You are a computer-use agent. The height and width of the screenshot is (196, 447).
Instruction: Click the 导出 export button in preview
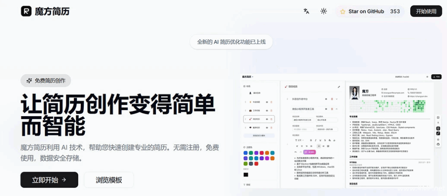436,77
